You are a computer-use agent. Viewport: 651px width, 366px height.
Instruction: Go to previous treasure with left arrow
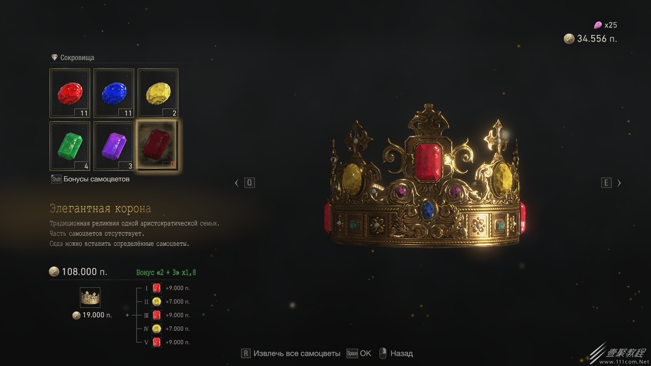tap(237, 183)
